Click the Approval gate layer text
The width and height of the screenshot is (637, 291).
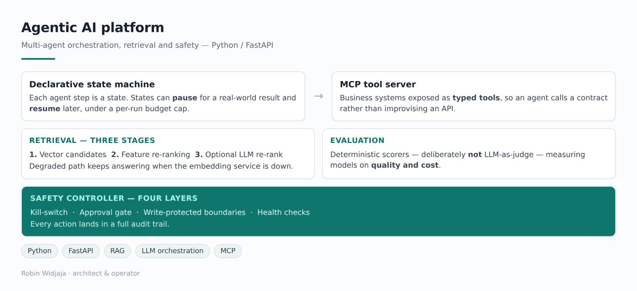[x=106, y=212]
